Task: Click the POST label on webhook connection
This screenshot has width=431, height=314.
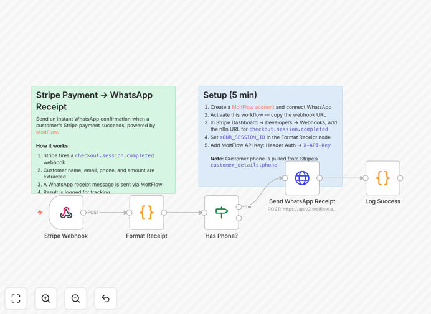Action: (x=93, y=213)
